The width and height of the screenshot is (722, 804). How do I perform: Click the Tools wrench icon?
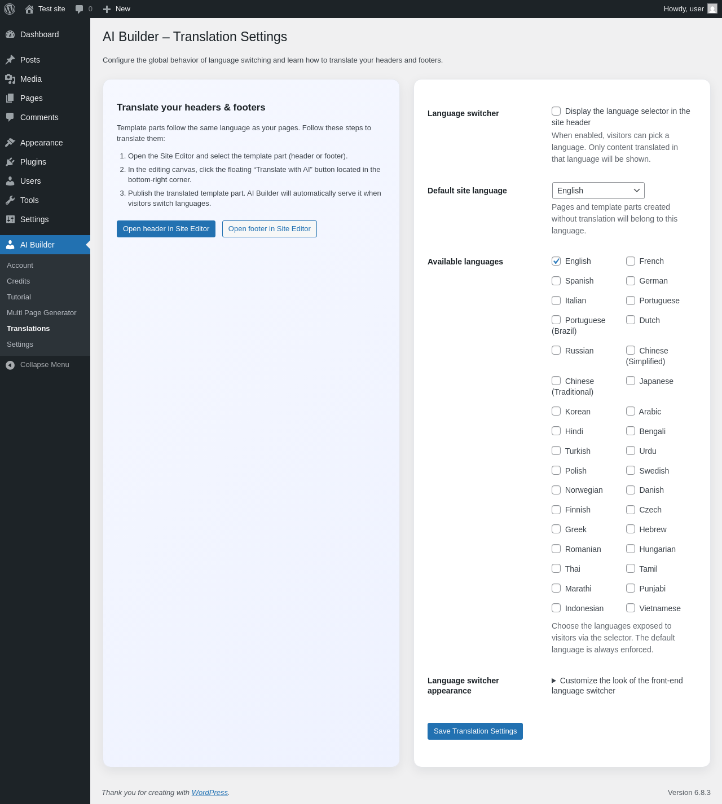[x=10, y=200]
